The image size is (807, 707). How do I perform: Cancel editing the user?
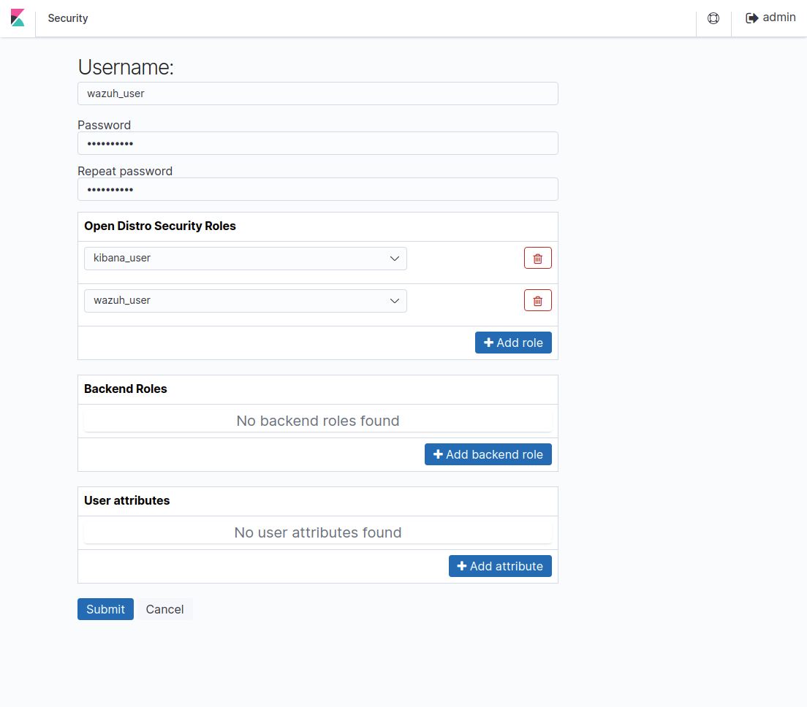[x=164, y=608]
